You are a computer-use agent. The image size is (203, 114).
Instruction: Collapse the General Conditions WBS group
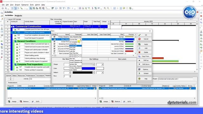(13, 41)
